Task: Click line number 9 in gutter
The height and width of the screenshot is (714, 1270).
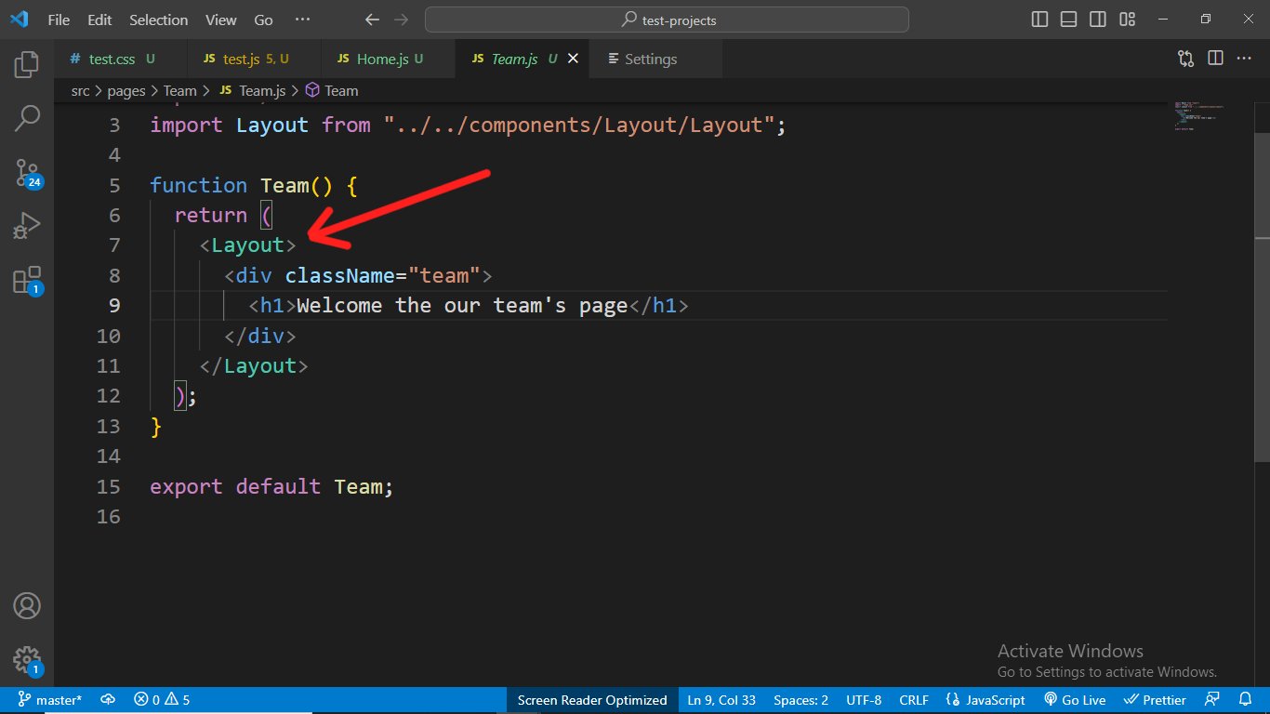Action: [114, 305]
